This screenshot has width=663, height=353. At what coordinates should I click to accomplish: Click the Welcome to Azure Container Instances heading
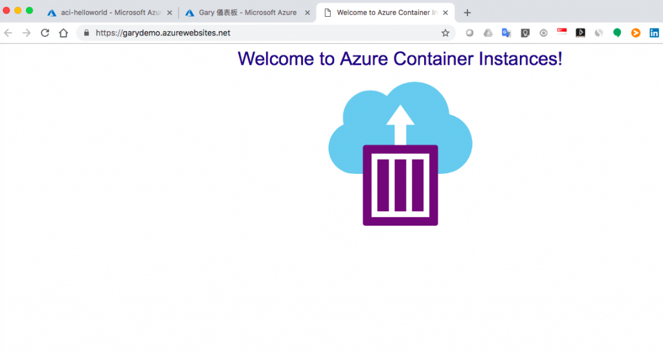400,59
